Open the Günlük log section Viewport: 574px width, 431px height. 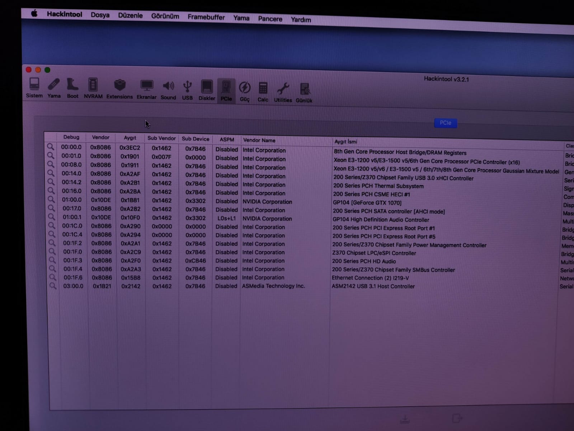(304, 92)
